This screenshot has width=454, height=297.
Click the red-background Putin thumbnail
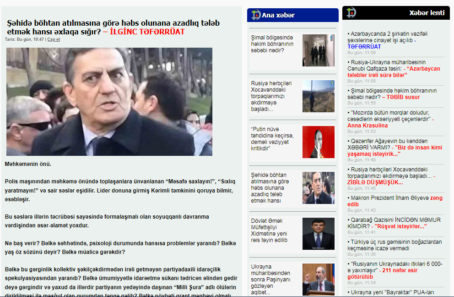click(318, 142)
